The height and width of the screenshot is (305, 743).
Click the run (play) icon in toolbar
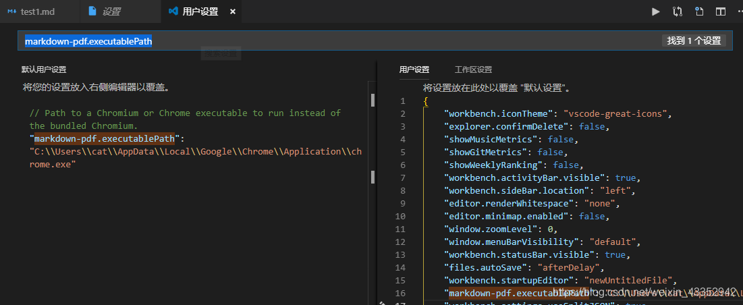[656, 12]
